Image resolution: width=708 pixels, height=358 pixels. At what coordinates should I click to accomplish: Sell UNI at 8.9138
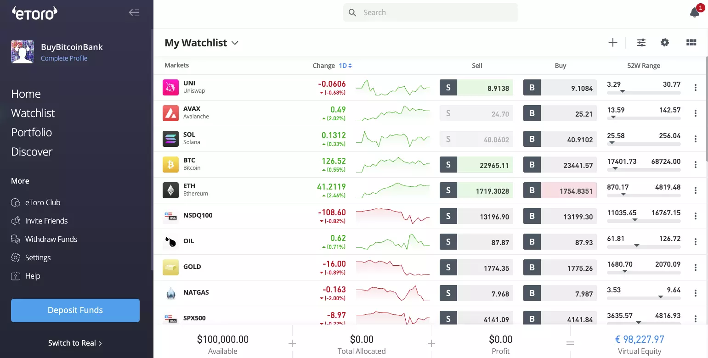tap(476, 88)
